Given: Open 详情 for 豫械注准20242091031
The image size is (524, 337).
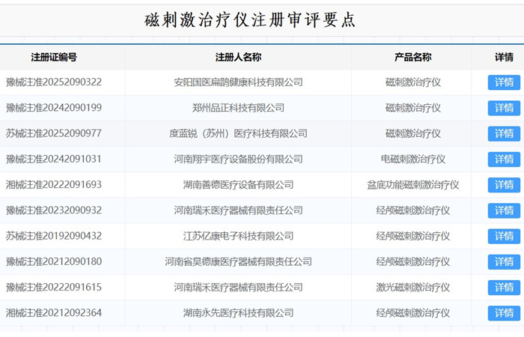Looking at the screenshot, I should point(504,159).
